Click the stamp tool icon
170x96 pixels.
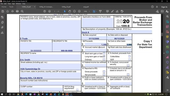coord(122,11)
